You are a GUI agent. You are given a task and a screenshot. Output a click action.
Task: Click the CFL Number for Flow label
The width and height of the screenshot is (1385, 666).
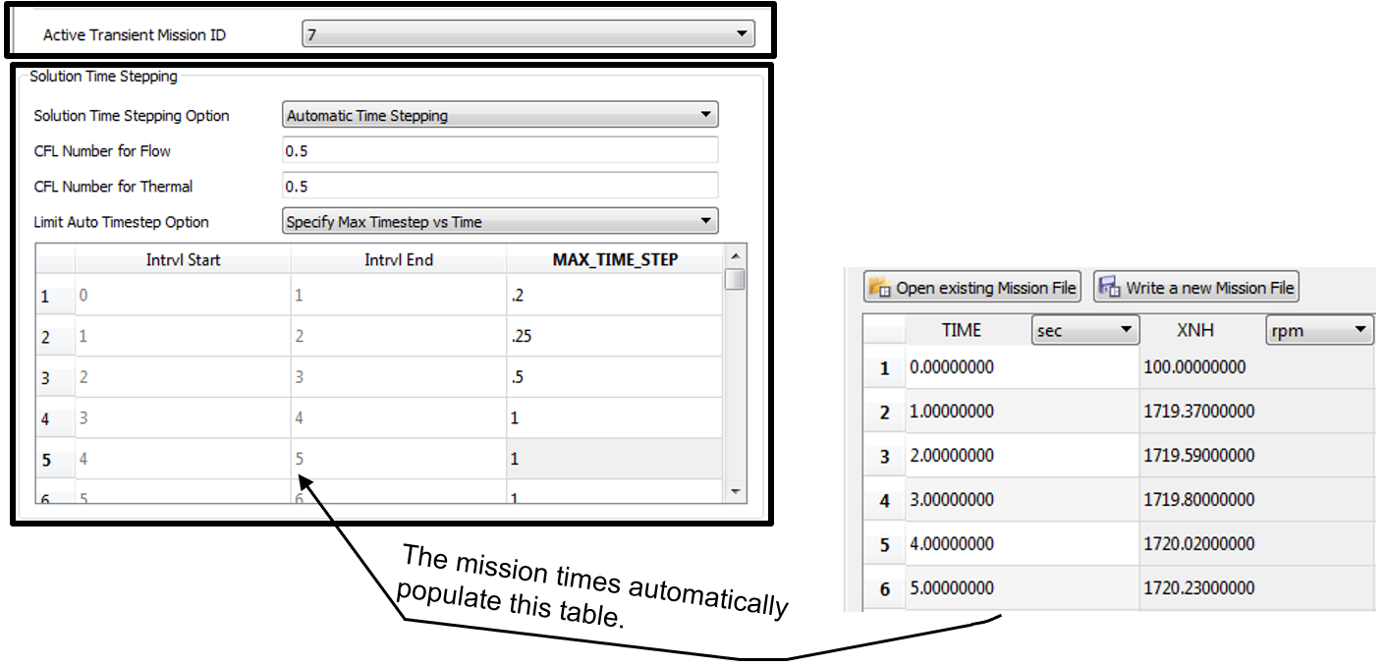(102, 150)
